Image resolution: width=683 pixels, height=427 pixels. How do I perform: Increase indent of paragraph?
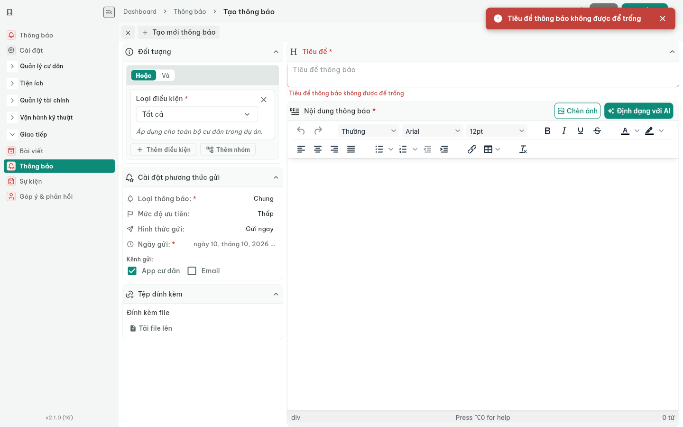pos(444,149)
